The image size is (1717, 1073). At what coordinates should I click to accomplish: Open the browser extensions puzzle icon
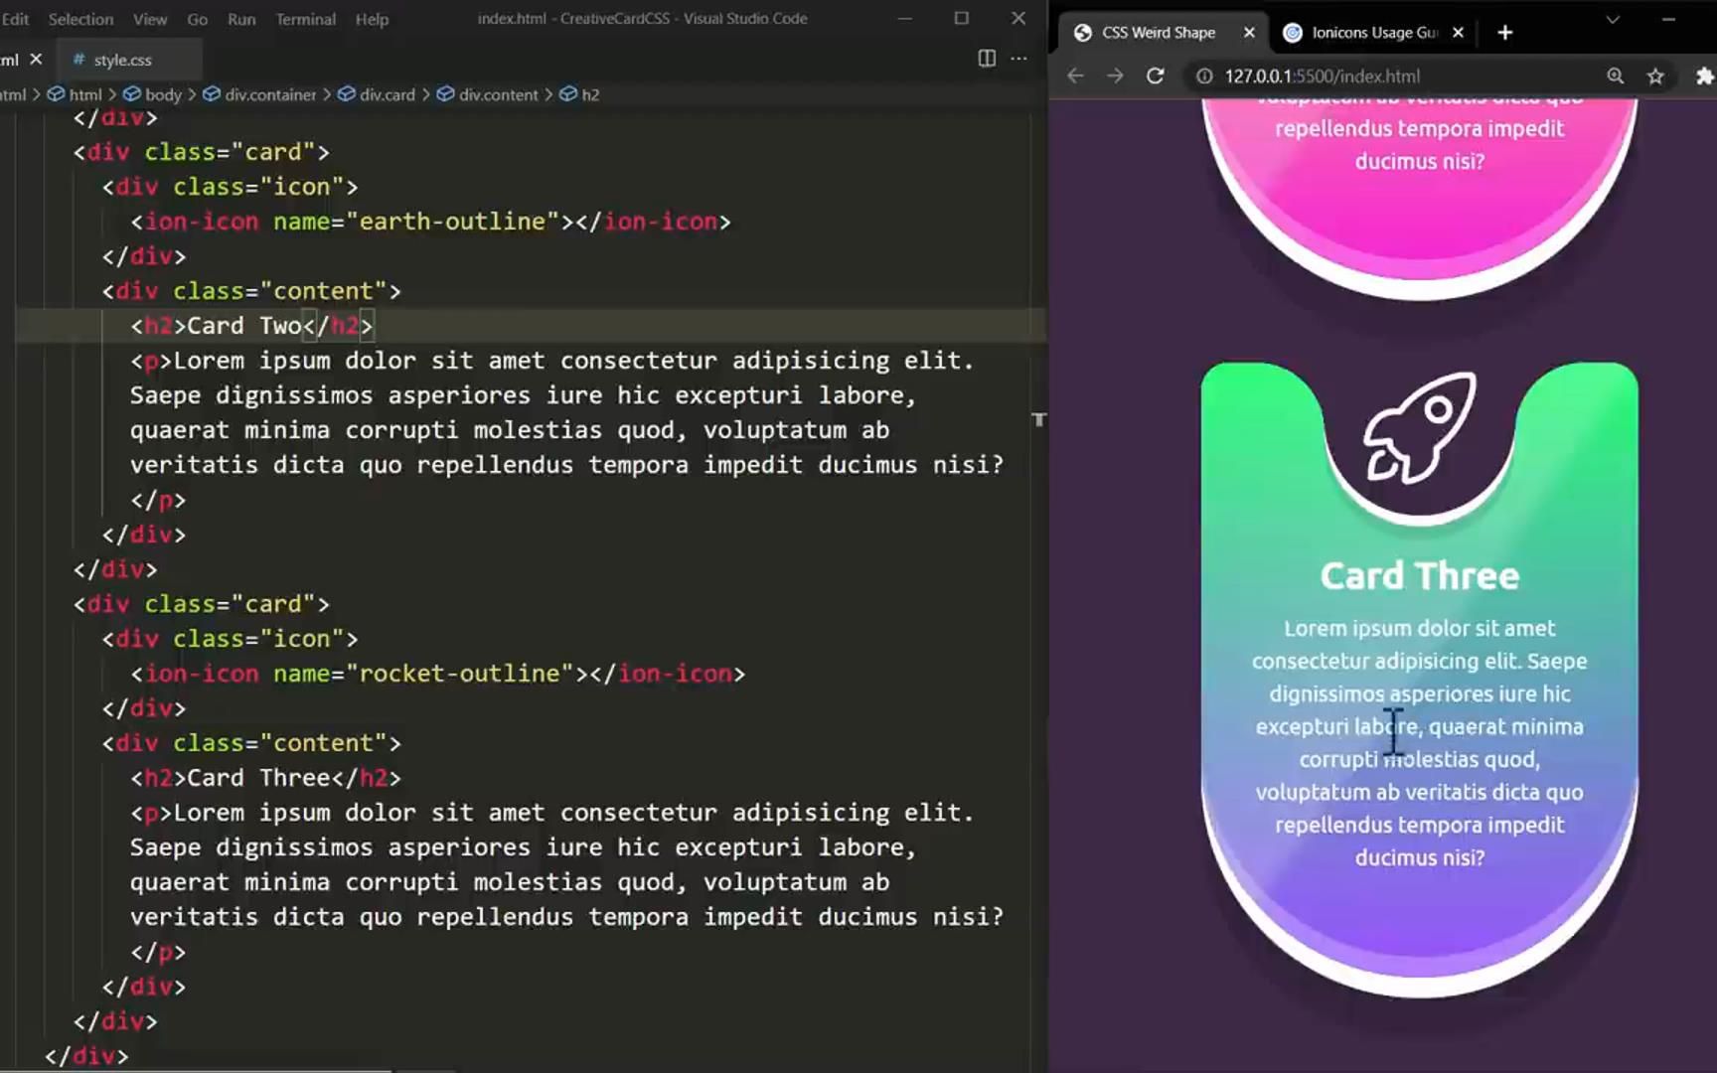[x=1704, y=76]
